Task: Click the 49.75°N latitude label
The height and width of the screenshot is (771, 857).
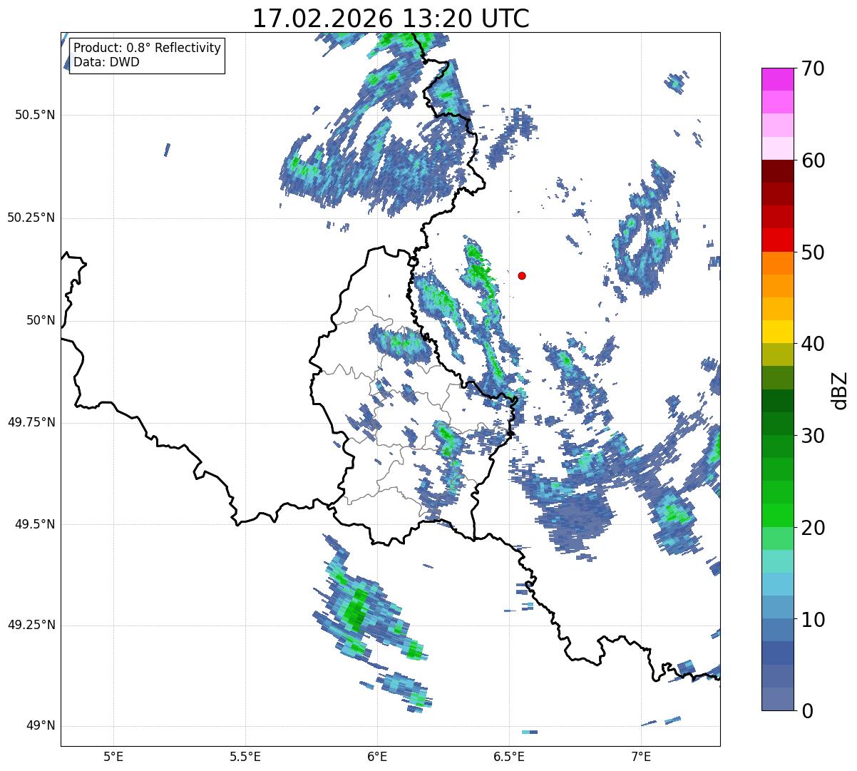Action: click(31, 422)
